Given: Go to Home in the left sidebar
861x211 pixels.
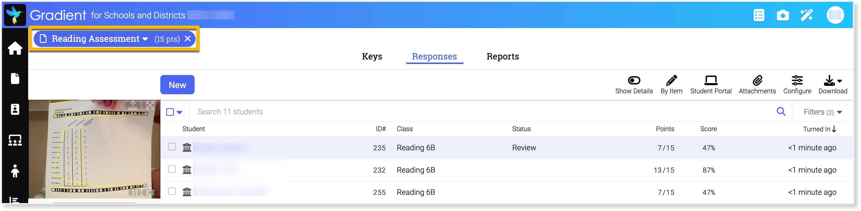Looking at the screenshot, I should click(x=15, y=48).
